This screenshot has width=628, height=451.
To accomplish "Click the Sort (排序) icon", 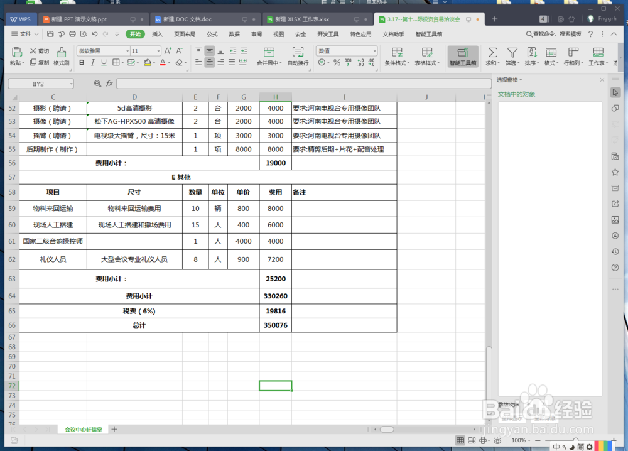I will 531,52.
